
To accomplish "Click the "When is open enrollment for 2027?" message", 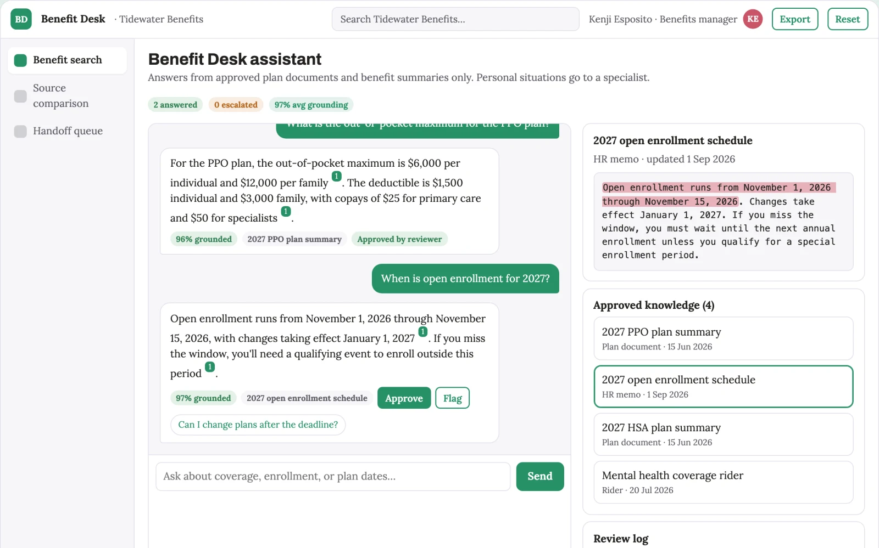I will pyautogui.click(x=465, y=279).
